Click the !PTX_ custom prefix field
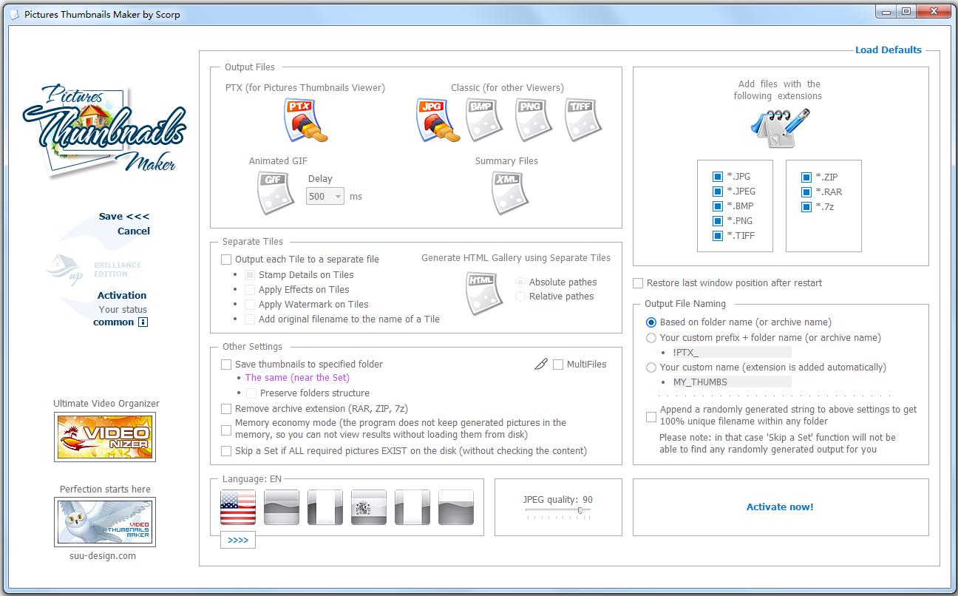958x596 pixels. [x=730, y=353]
